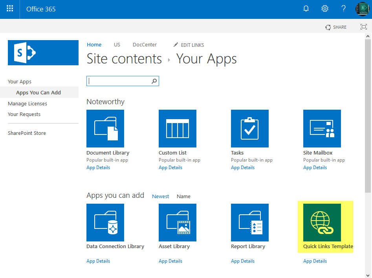Open the Settings gear menu

pos(324,8)
